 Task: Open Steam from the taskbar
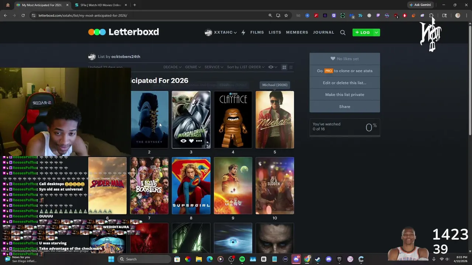click(317, 259)
